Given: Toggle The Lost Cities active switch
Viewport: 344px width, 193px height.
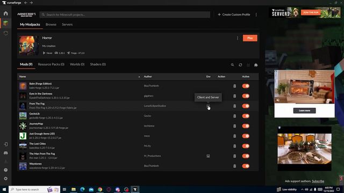Looking at the screenshot, I should coord(246,146).
